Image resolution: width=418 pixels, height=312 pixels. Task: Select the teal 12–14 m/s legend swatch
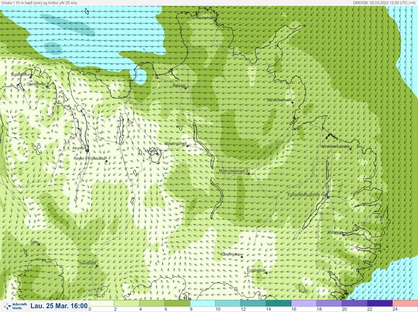253,303
